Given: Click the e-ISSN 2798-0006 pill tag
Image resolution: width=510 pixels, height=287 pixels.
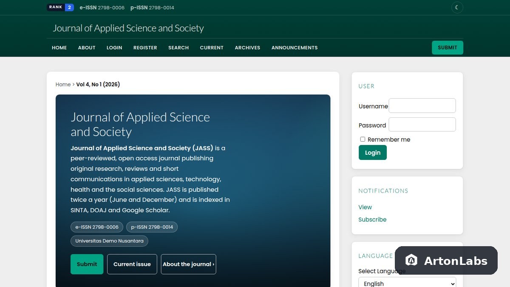Looking at the screenshot, I should pyautogui.click(x=97, y=227).
